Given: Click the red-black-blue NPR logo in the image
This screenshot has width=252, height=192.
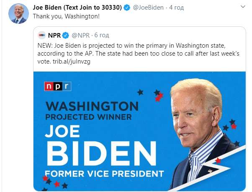Looking at the screenshot, I should [58, 86].
